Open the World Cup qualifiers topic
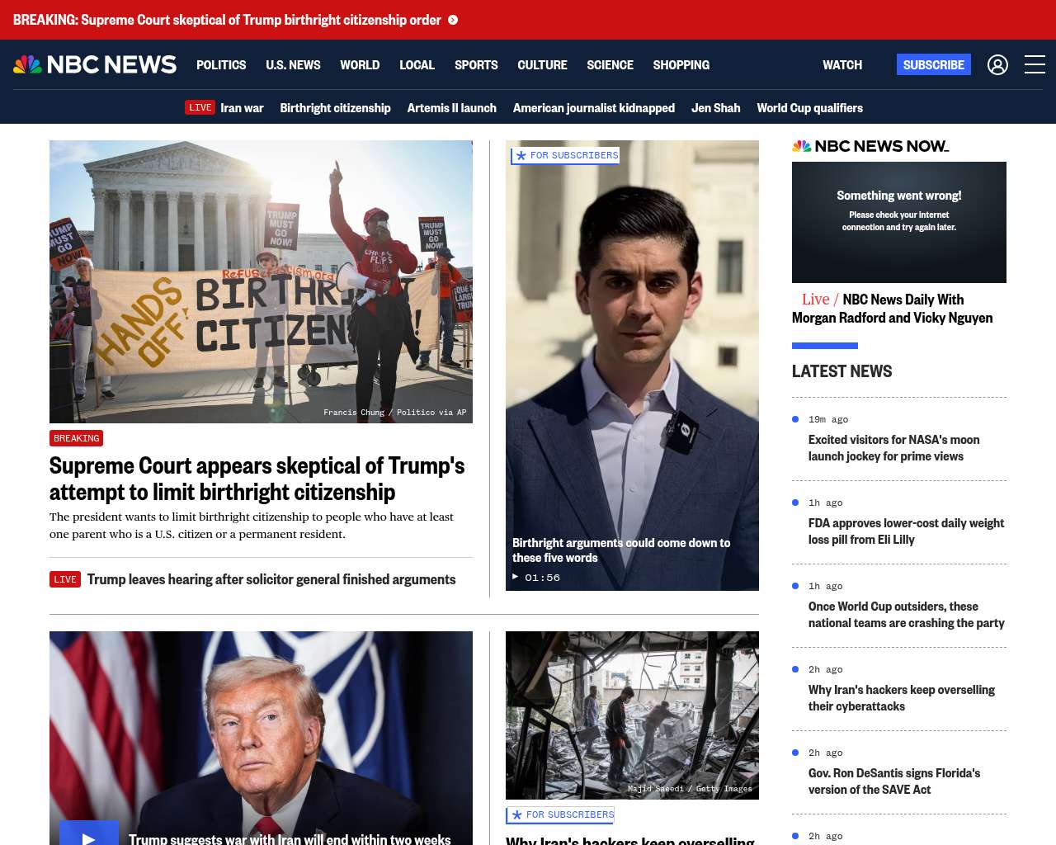The image size is (1056, 845). pos(809,107)
